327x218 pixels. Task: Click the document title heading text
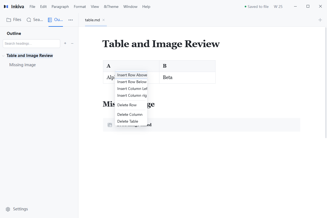161,44
